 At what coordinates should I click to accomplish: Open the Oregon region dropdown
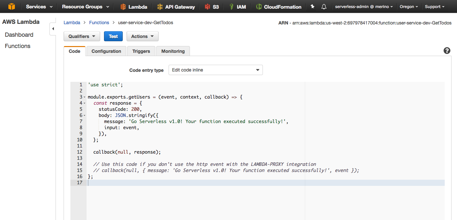[409, 7]
